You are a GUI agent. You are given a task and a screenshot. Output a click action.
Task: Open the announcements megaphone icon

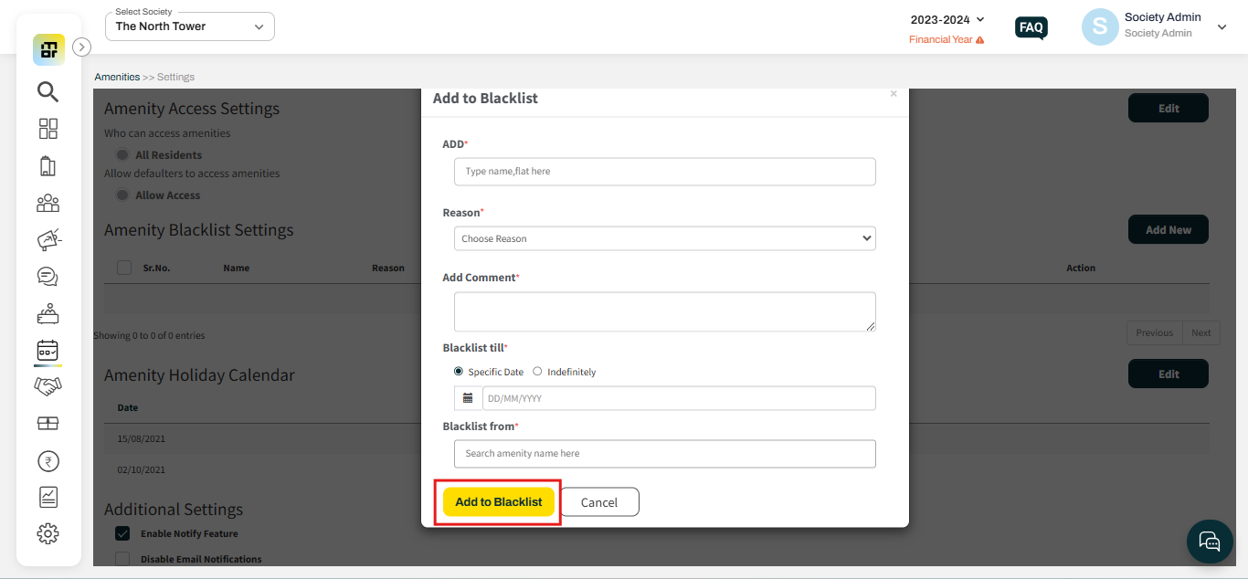click(48, 239)
